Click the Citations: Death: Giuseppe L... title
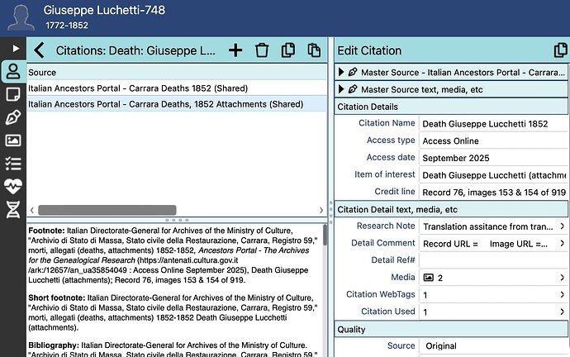 coord(135,50)
